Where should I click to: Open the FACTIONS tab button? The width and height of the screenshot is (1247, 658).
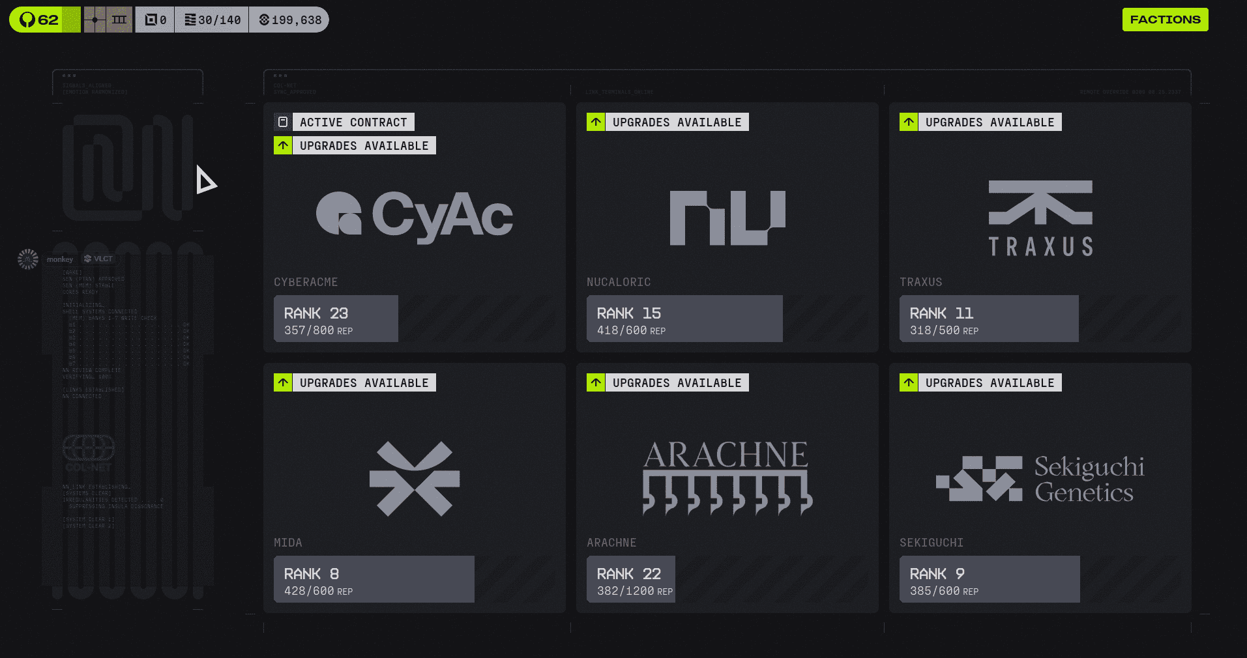click(x=1165, y=20)
